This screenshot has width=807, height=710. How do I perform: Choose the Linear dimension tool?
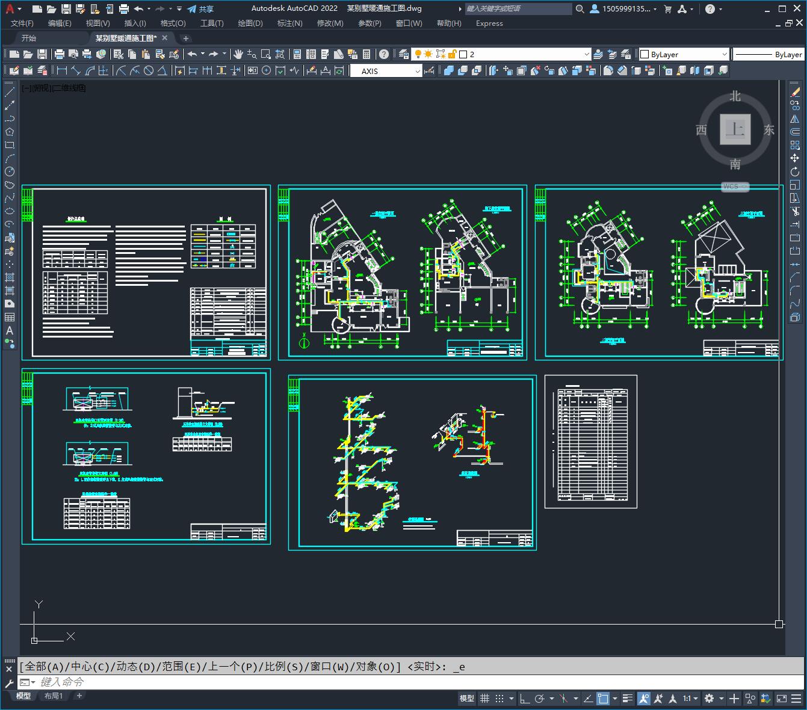click(61, 71)
